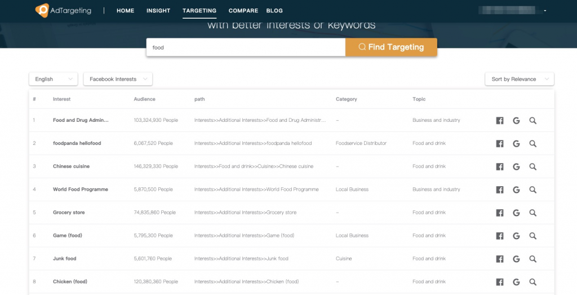
Task: Click search icon for Grocery store
Action: pos(533,213)
